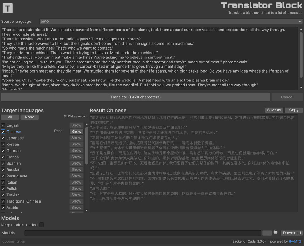Open the Hy-MT2 link
304x246 pixels.
[295, 241]
